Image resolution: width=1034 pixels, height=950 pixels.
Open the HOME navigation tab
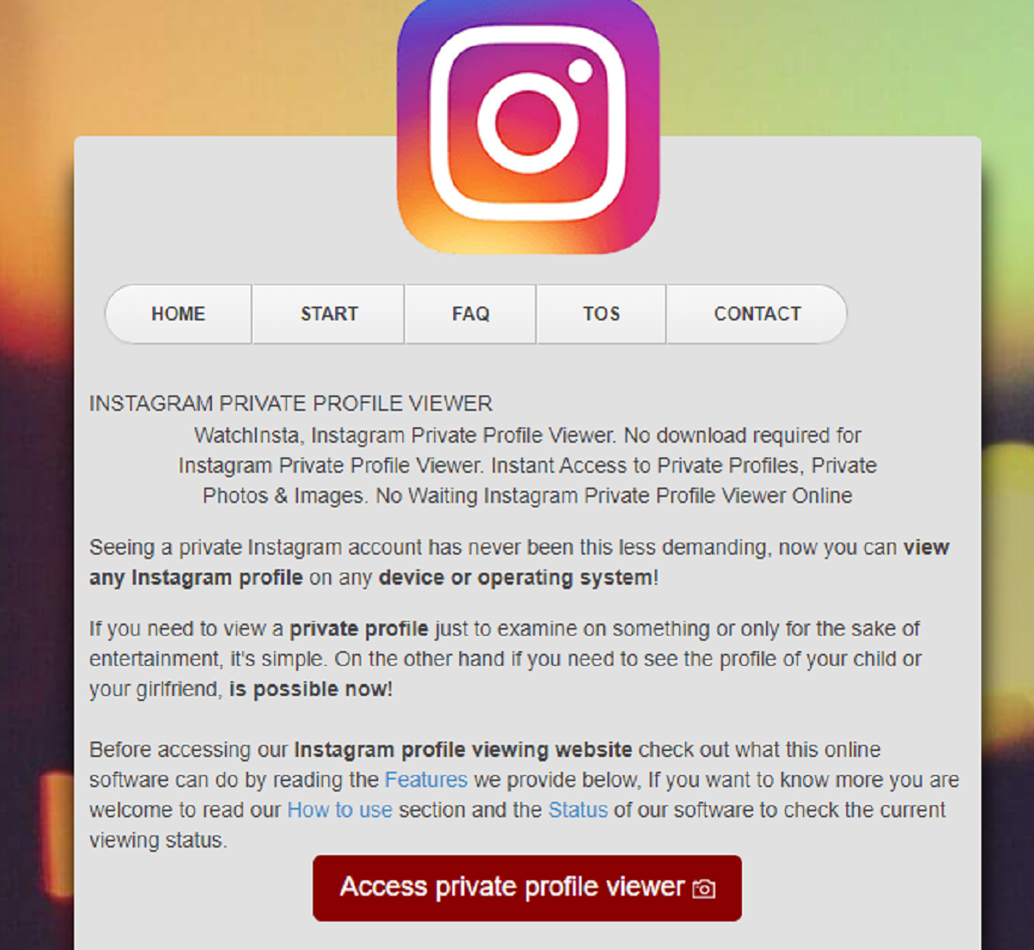point(178,314)
